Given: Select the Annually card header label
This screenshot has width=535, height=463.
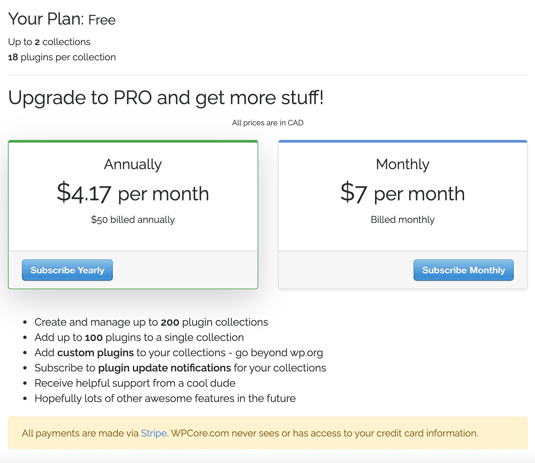Looking at the screenshot, I should coord(133,164).
